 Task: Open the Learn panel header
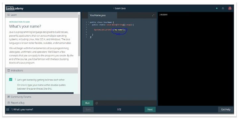point(41,15)
